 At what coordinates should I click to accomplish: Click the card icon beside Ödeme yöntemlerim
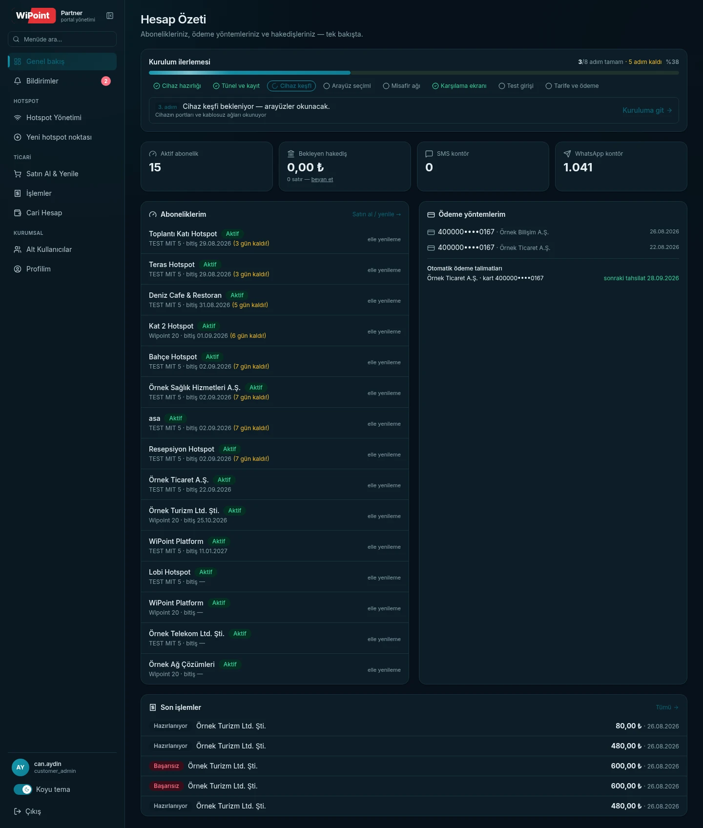[431, 214]
